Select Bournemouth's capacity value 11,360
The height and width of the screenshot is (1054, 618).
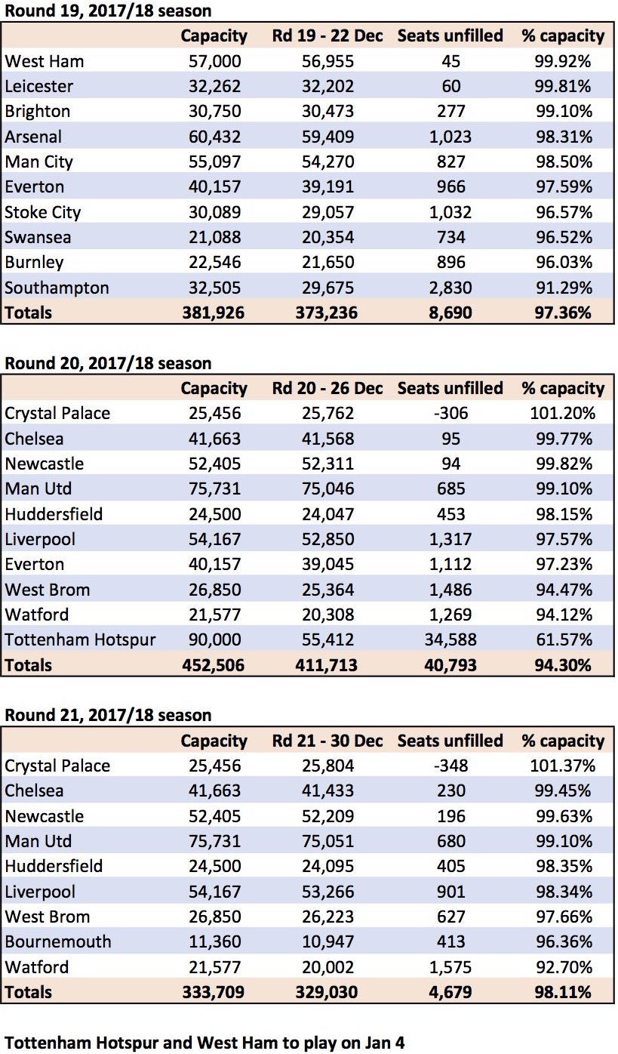coord(214,942)
